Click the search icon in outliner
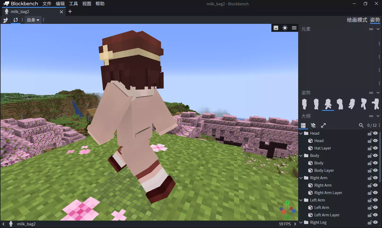The width and height of the screenshot is (382, 228). tap(361, 125)
